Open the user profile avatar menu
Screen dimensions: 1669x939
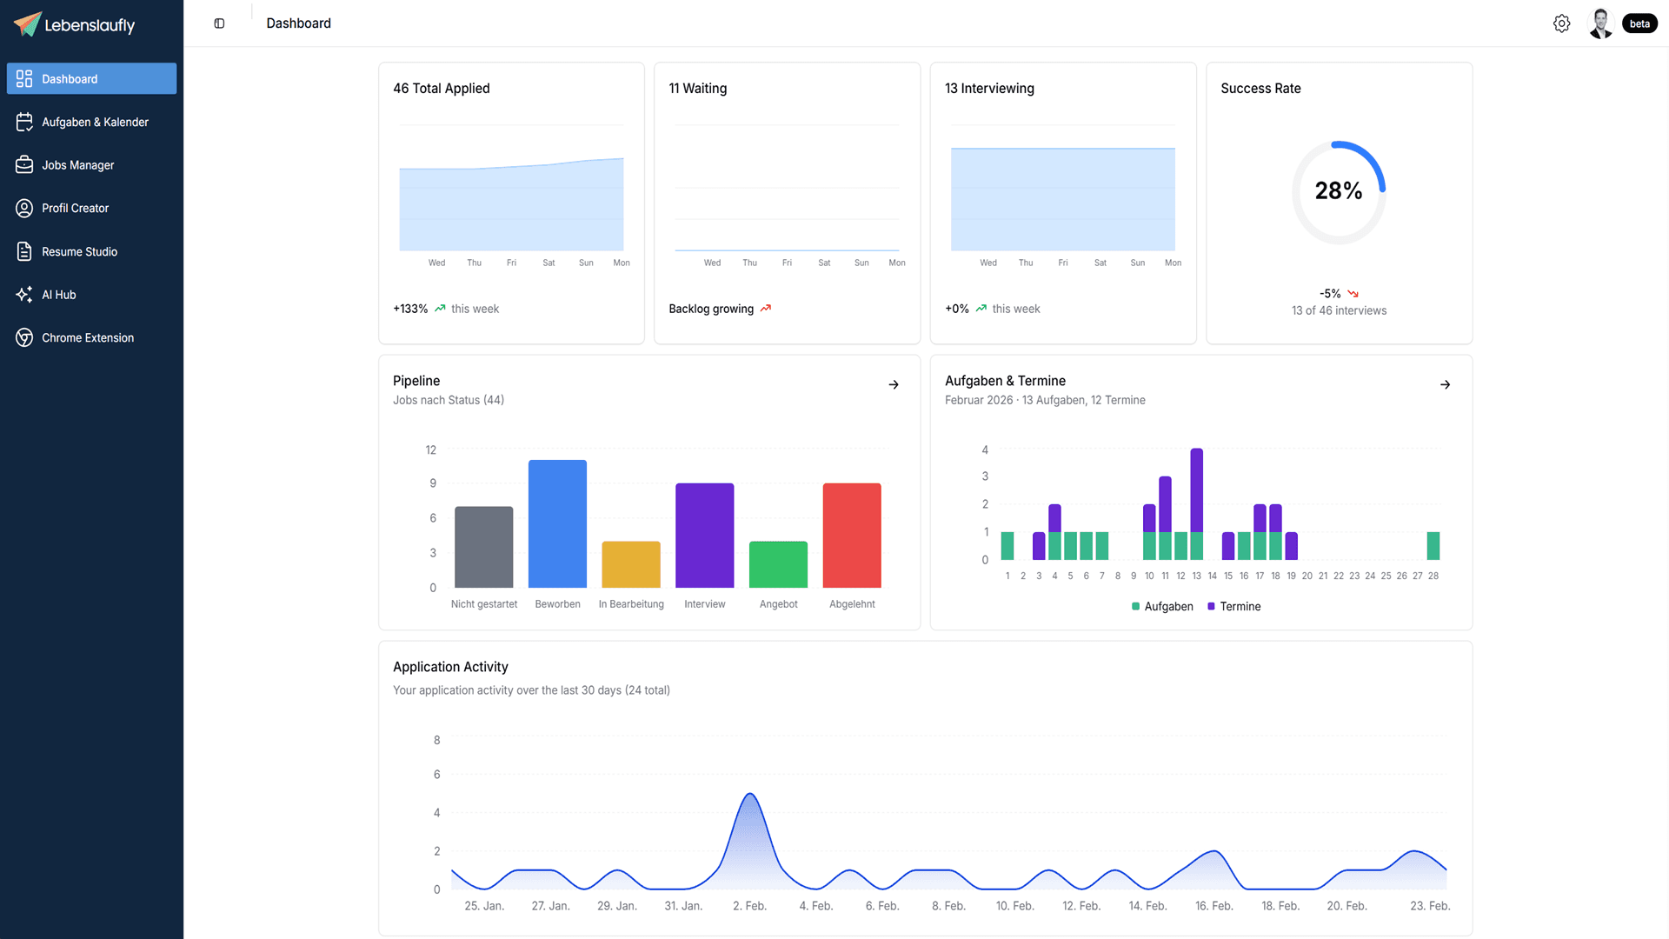coord(1600,23)
